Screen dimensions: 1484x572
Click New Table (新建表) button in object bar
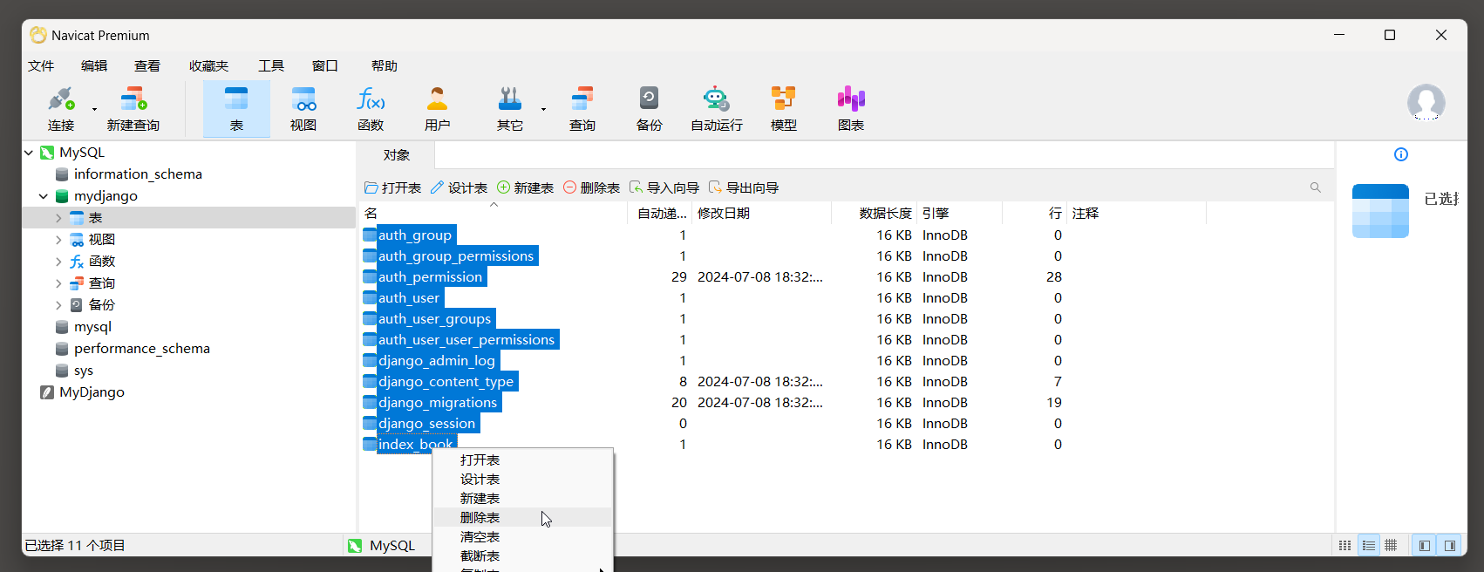click(x=525, y=187)
